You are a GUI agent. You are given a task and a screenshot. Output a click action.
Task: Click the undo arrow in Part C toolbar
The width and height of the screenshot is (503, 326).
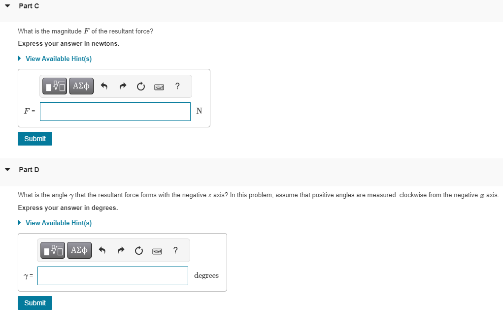[104, 86]
